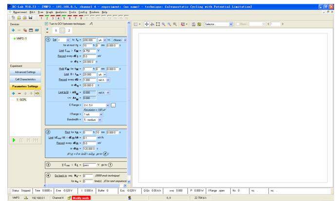This screenshot has height=201, width=336.
Task: Click the Parameters Settings button
Action: (x=25, y=86)
